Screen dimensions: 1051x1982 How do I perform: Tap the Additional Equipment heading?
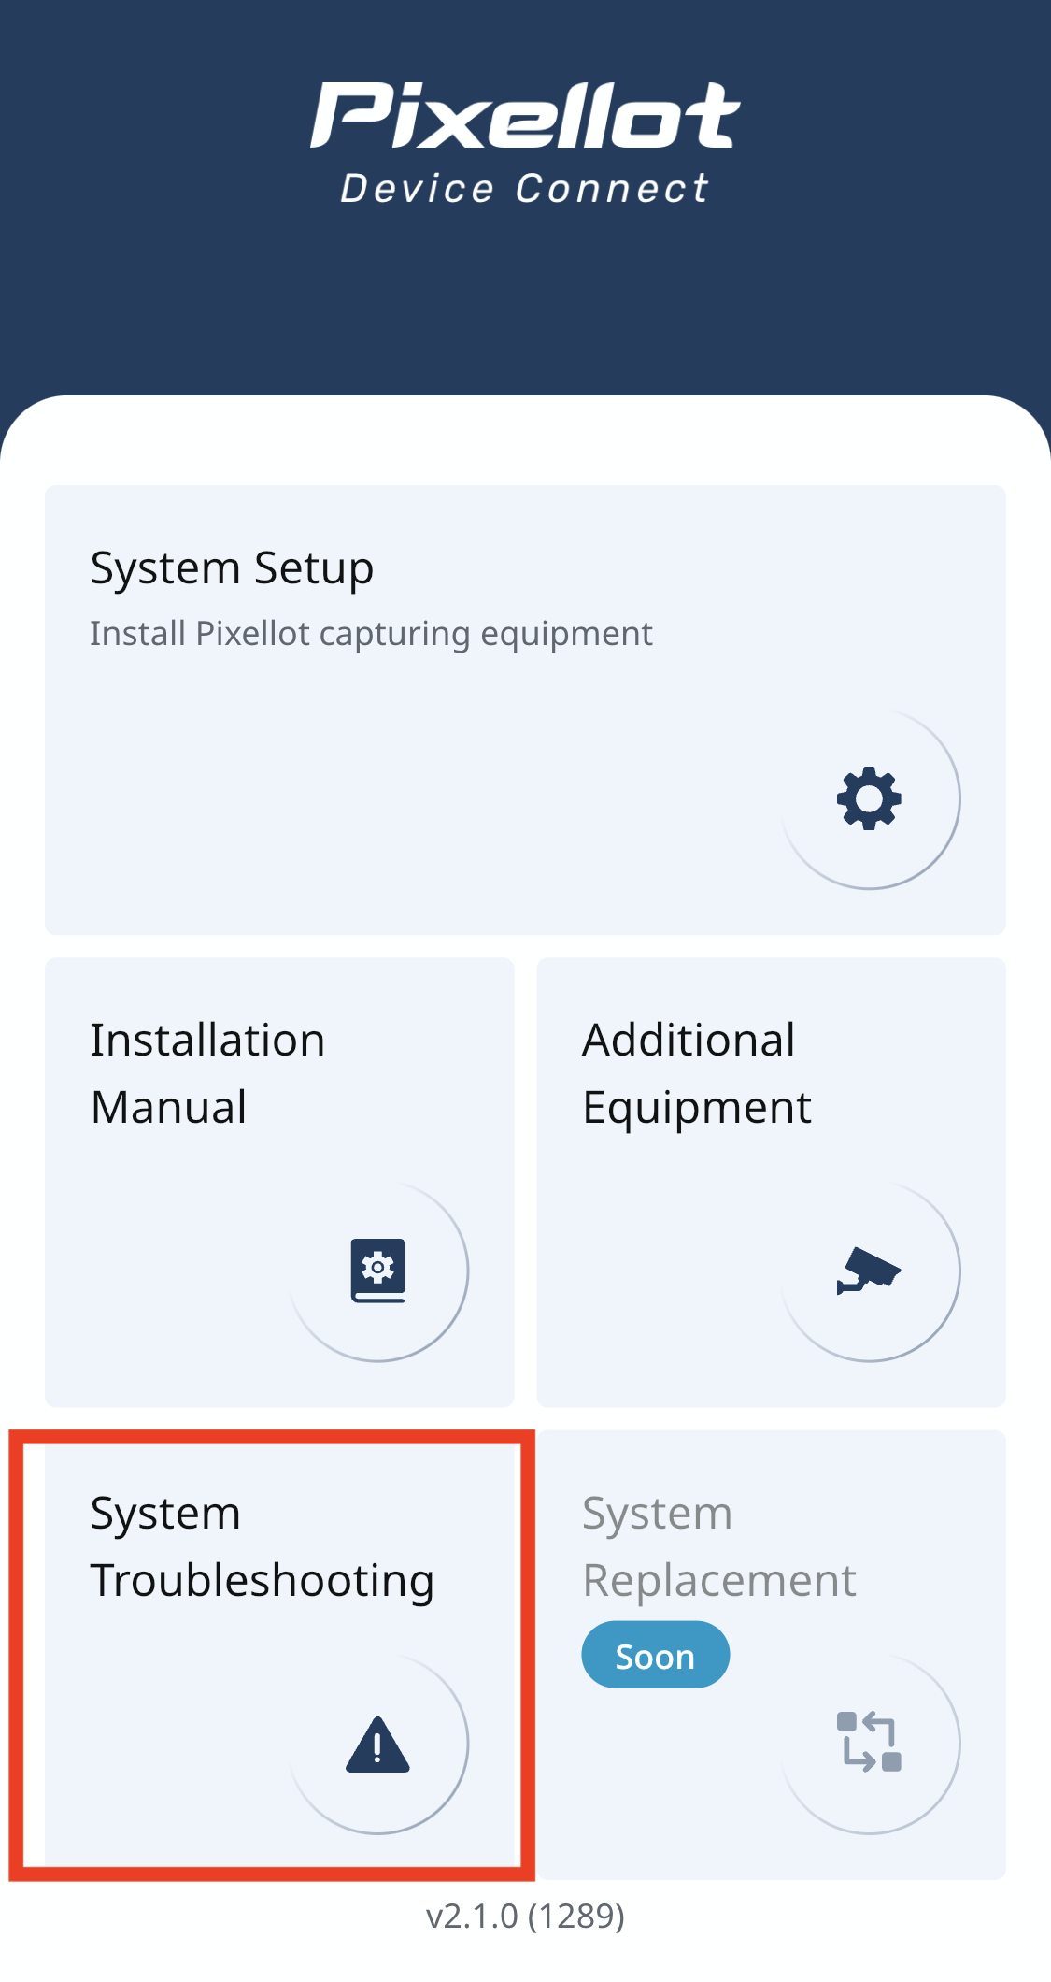[x=697, y=1073]
